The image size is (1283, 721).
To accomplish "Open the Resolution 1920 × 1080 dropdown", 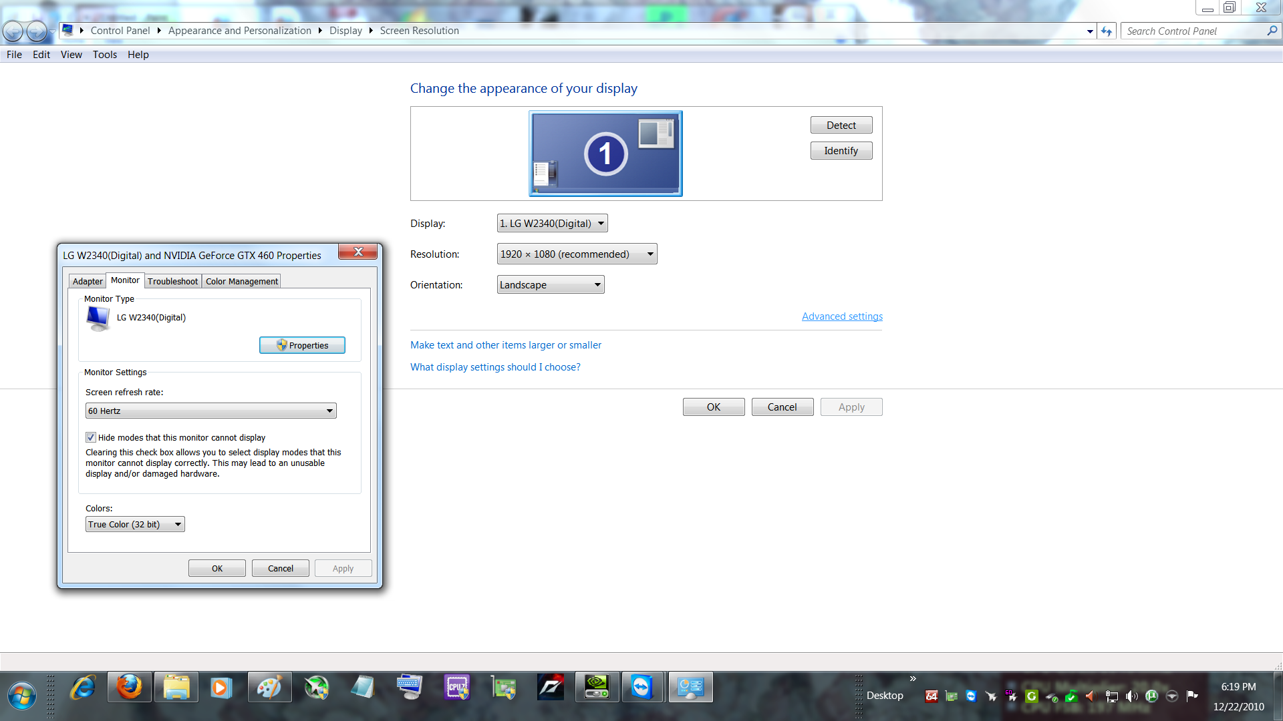I will coord(577,254).
